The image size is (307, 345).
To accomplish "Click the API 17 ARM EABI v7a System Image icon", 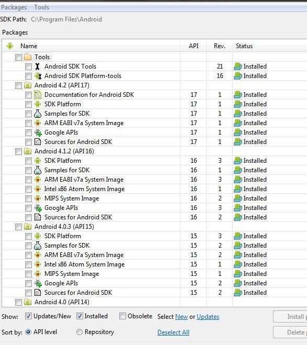I will click(x=38, y=123).
